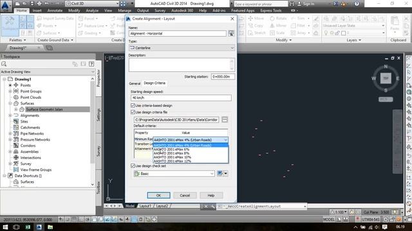The image size is (412, 231).
Task: Click the AutoCAD application menu logo
Action: coord(6,6)
